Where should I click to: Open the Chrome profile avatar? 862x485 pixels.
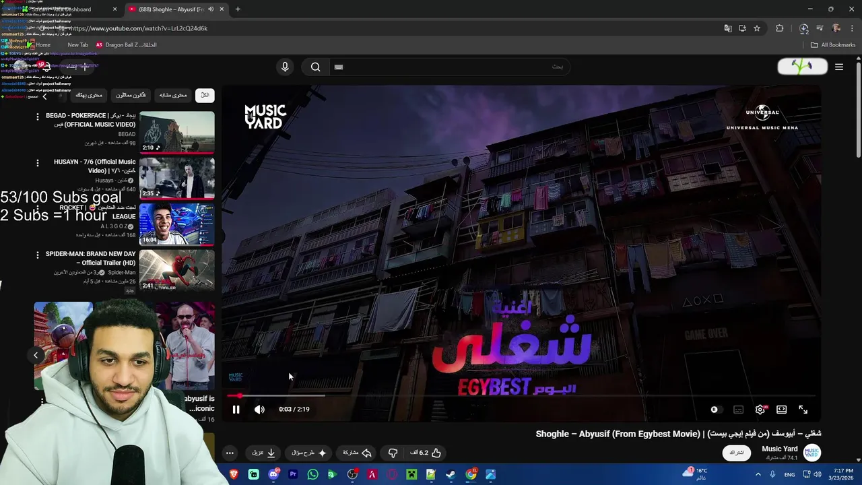[836, 28]
